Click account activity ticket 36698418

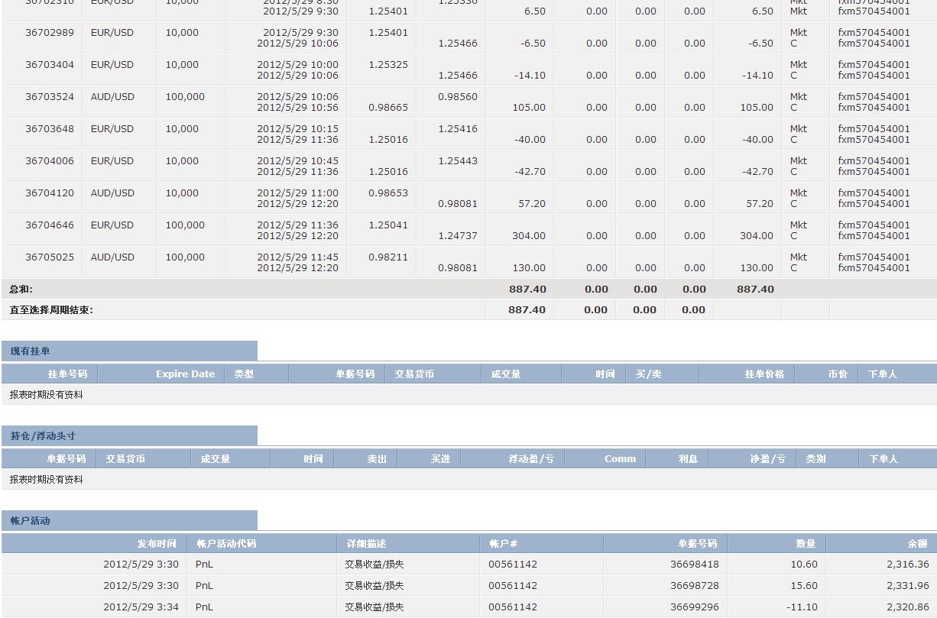click(695, 565)
